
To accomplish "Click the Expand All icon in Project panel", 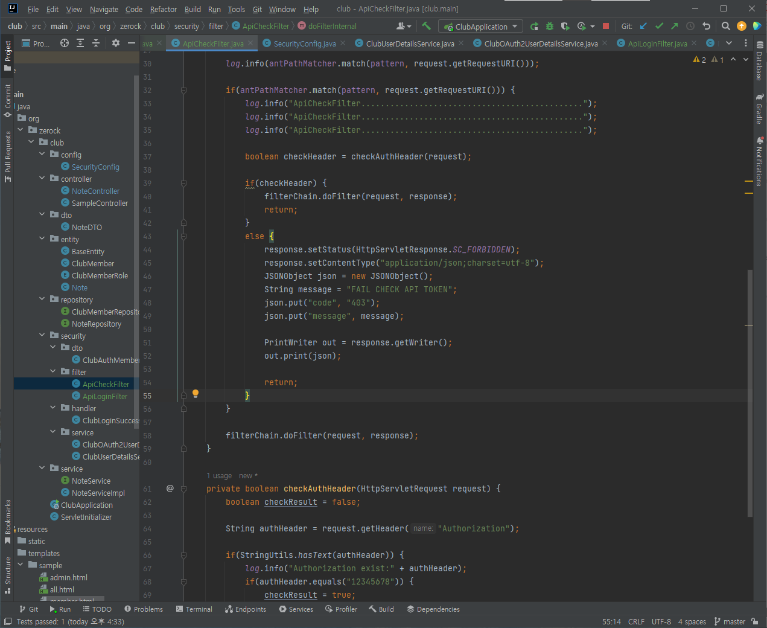I will (80, 43).
